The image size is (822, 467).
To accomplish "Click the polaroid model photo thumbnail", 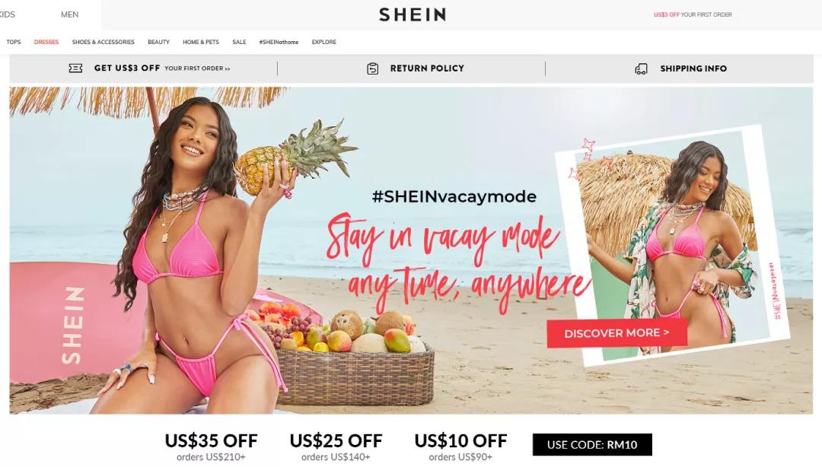I will (x=672, y=245).
